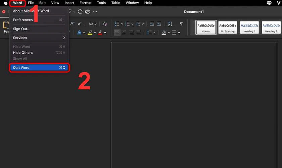Choose Preferences… in the Word menu
This screenshot has width=282, height=168.
click(39, 20)
